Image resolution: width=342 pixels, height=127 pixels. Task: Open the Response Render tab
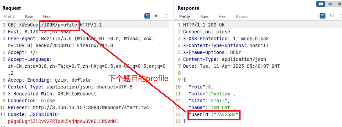242,17
